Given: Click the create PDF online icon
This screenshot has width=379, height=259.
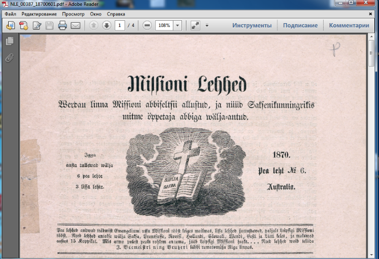Looking at the screenshot, I should point(24,25).
